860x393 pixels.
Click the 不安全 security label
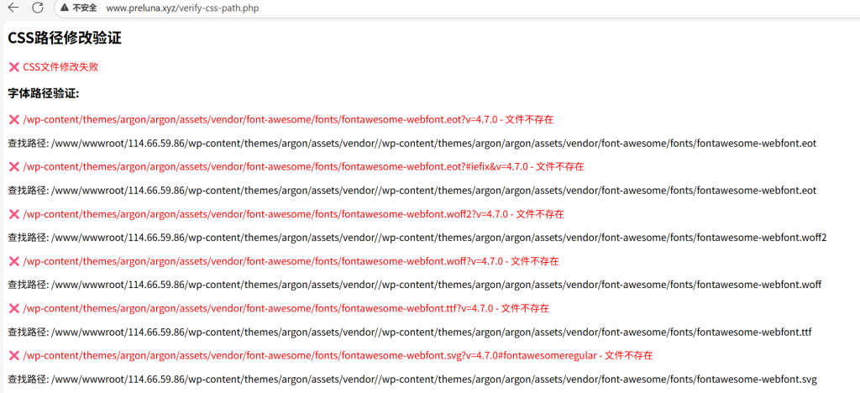[x=84, y=8]
